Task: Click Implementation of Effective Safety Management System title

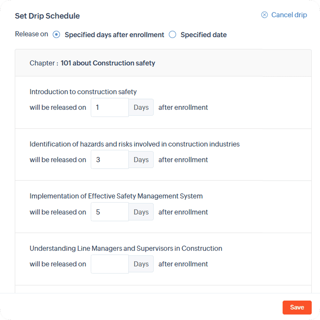Action: pyautogui.click(x=116, y=196)
